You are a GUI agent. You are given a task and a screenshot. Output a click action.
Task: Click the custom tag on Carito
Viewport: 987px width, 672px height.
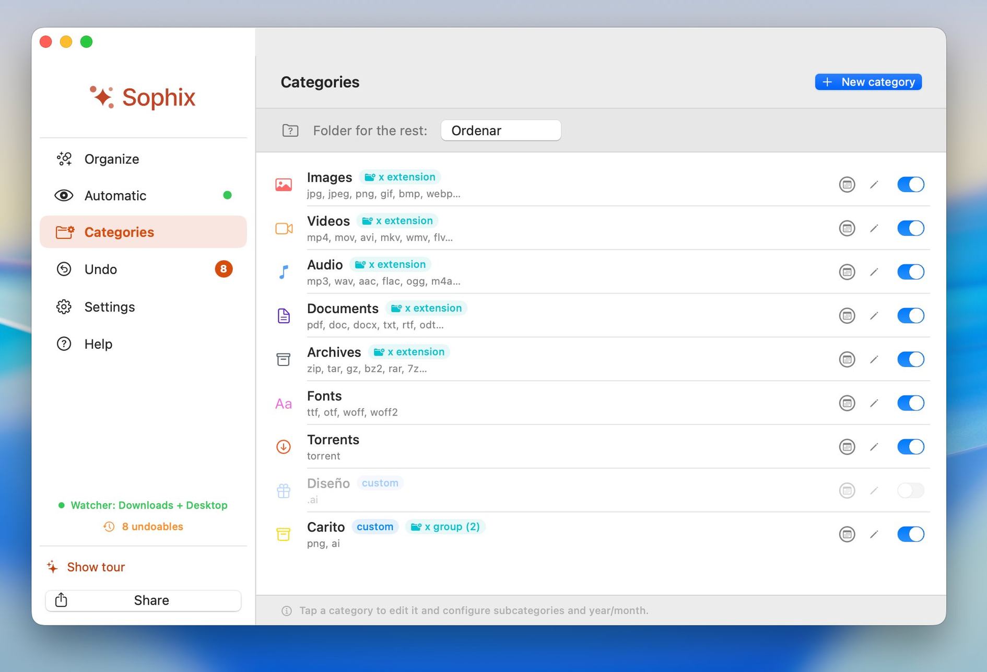click(375, 526)
